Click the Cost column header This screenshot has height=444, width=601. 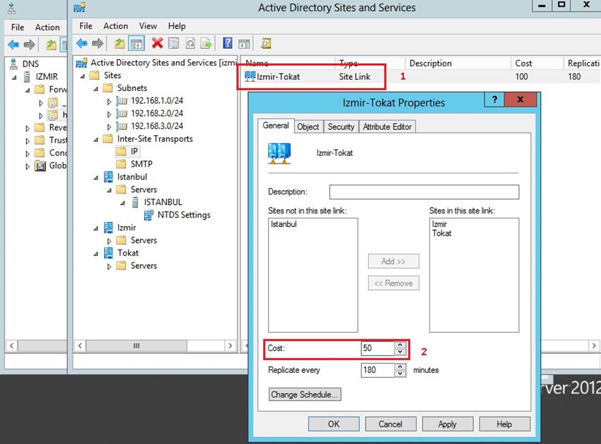click(537, 63)
